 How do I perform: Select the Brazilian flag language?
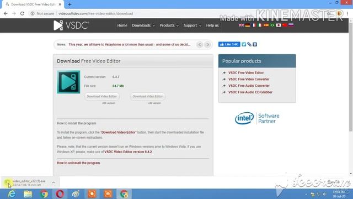[x=272, y=25]
